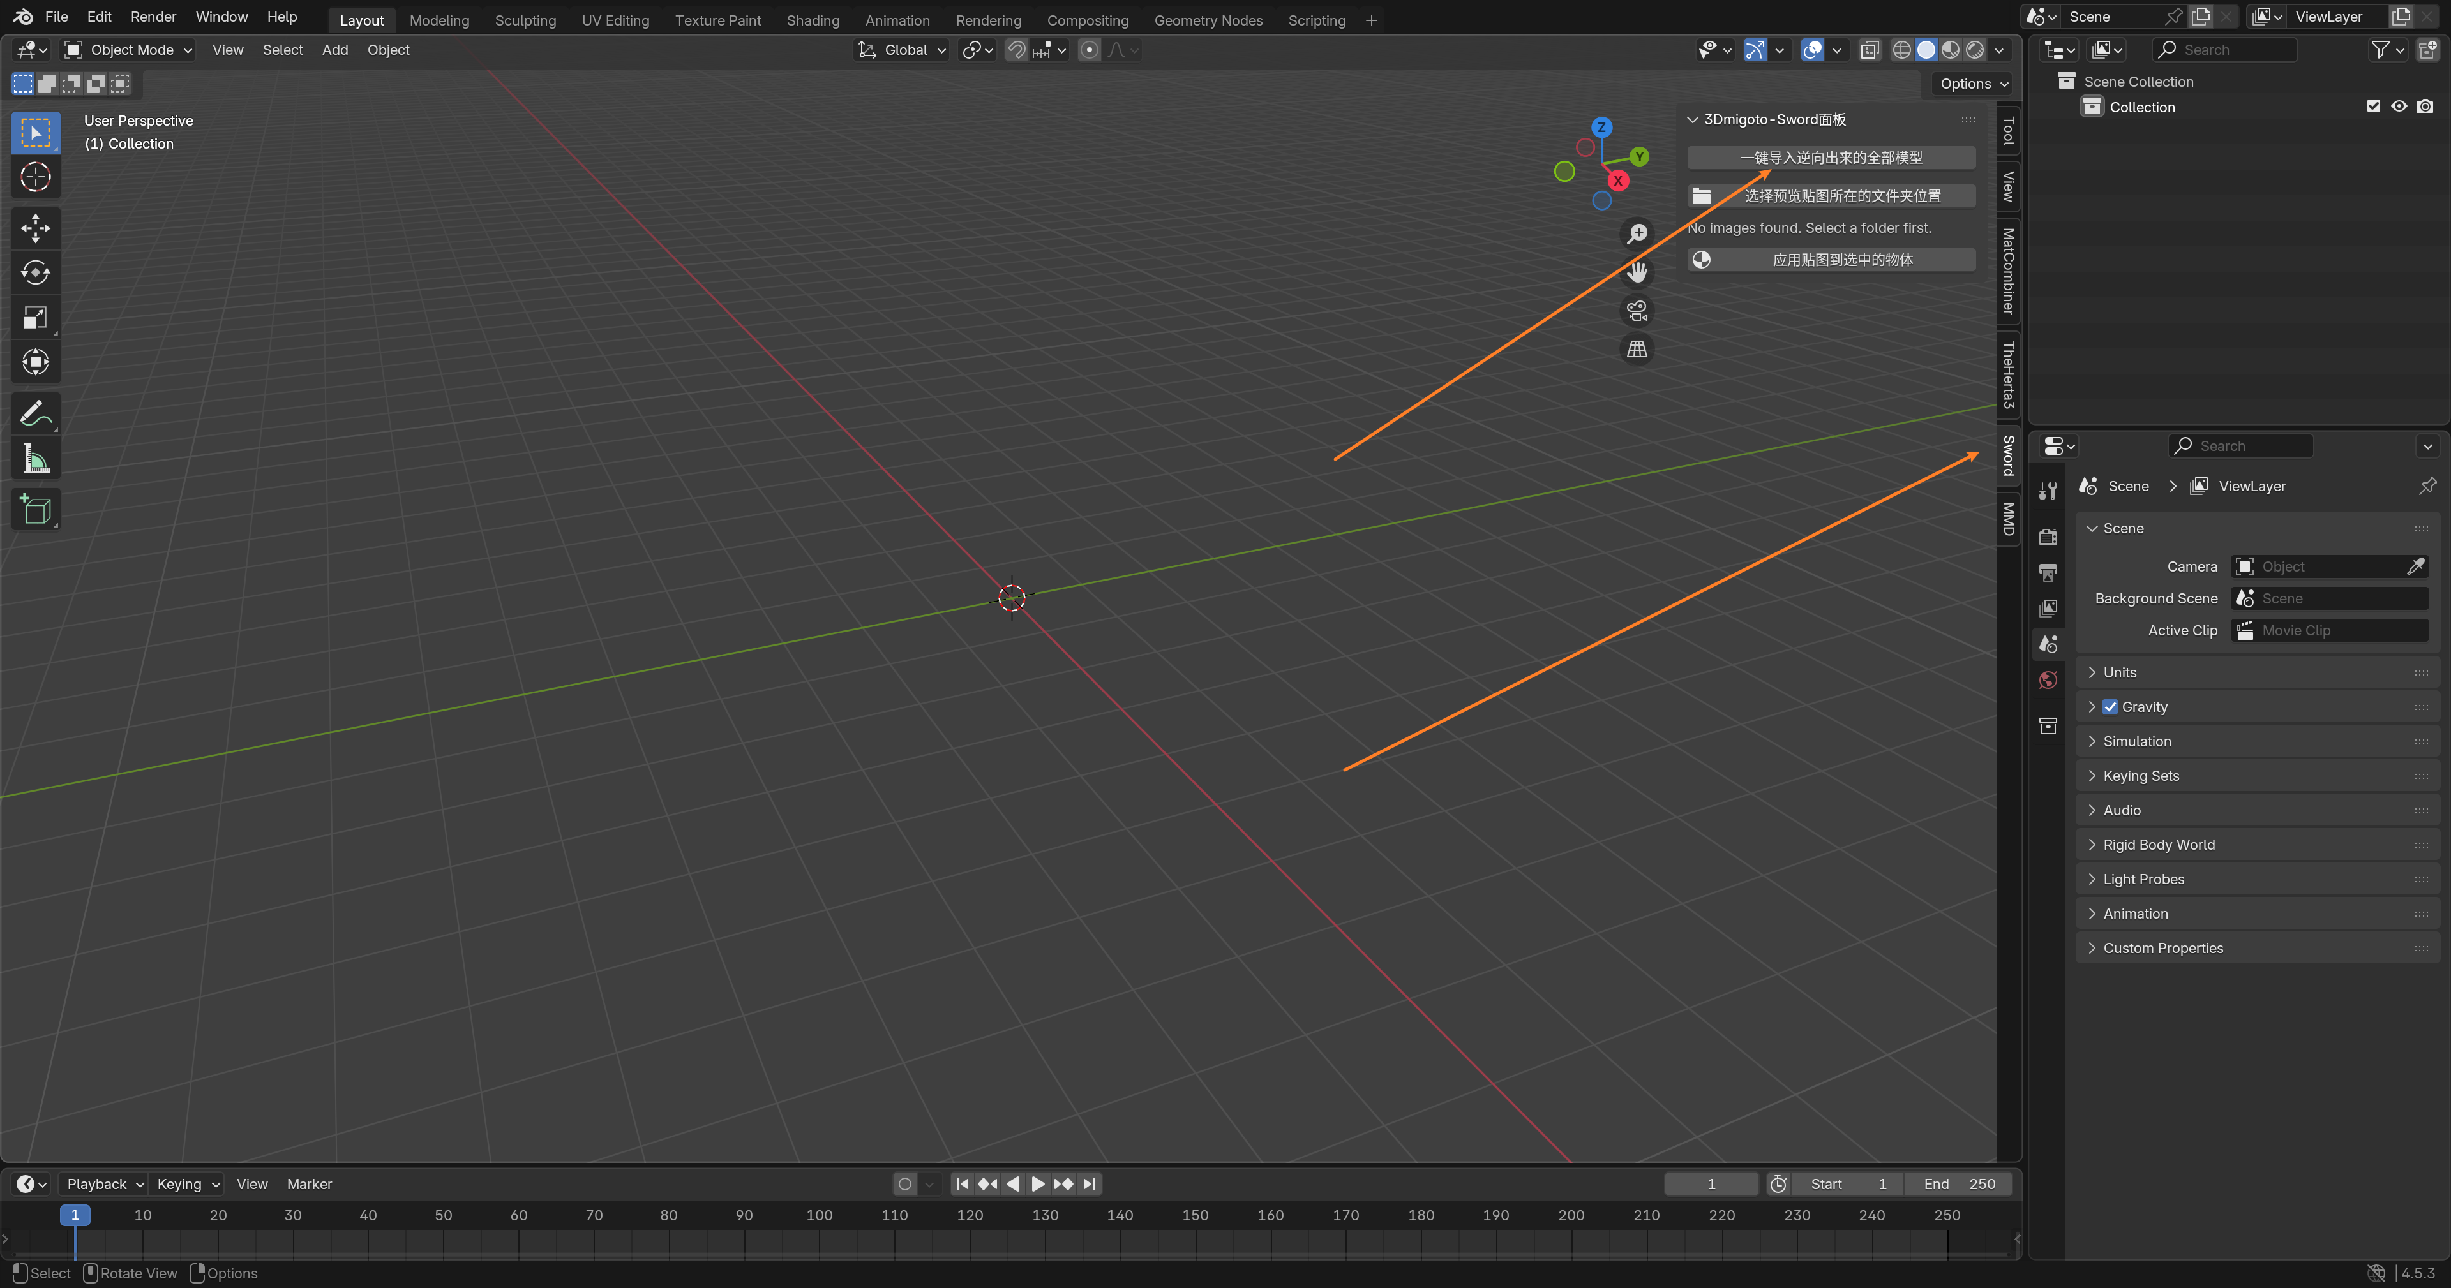This screenshot has height=1288, width=2451.
Task: Switch to the Sculpting workspace tab
Action: click(x=525, y=20)
